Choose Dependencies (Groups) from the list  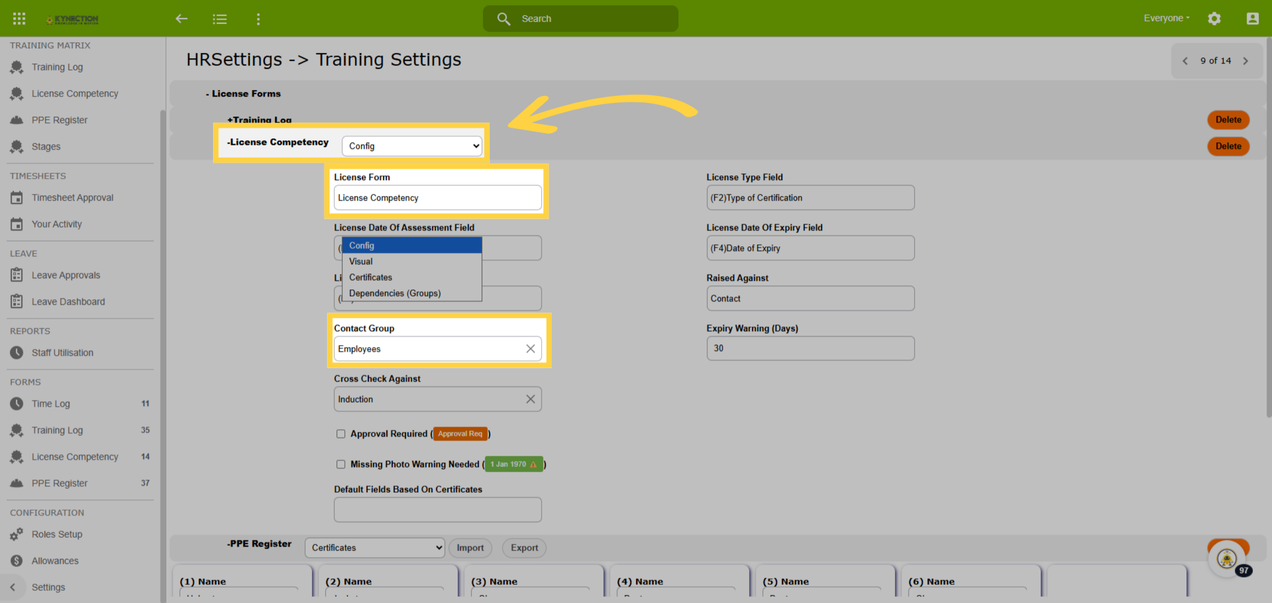tap(412, 293)
